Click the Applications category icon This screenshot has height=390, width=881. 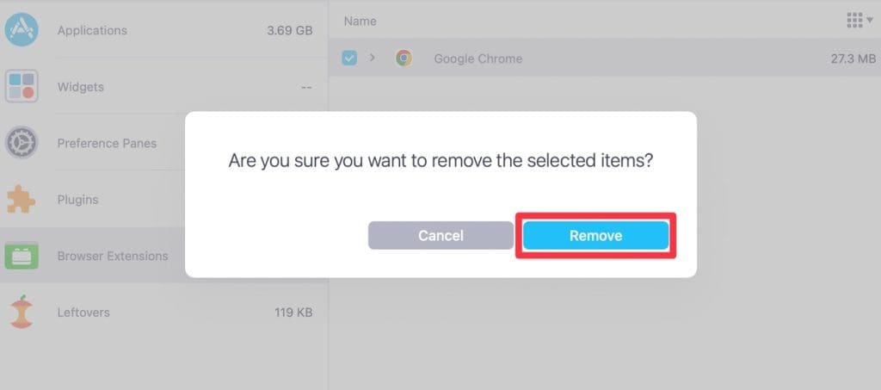tap(21, 30)
